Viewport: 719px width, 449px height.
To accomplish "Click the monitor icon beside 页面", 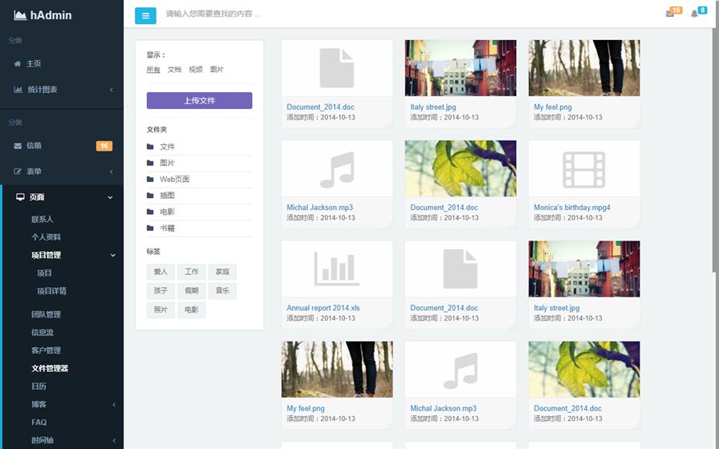I will coord(20,197).
